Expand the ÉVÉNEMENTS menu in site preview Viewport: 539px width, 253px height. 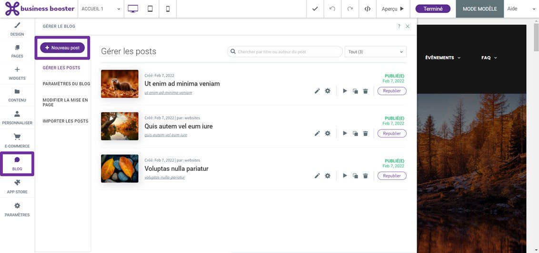click(443, 58)
